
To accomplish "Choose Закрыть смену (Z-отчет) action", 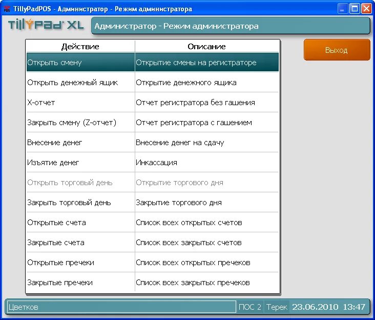I will coord(80,122).
